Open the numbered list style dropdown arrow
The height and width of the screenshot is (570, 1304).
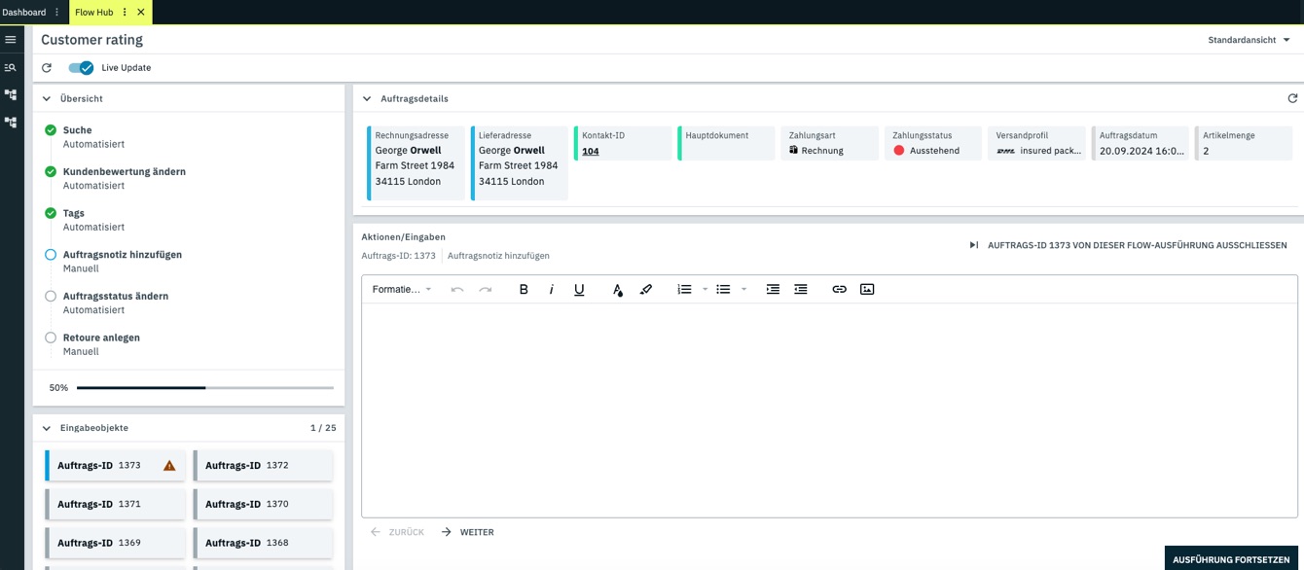(705, 289)
